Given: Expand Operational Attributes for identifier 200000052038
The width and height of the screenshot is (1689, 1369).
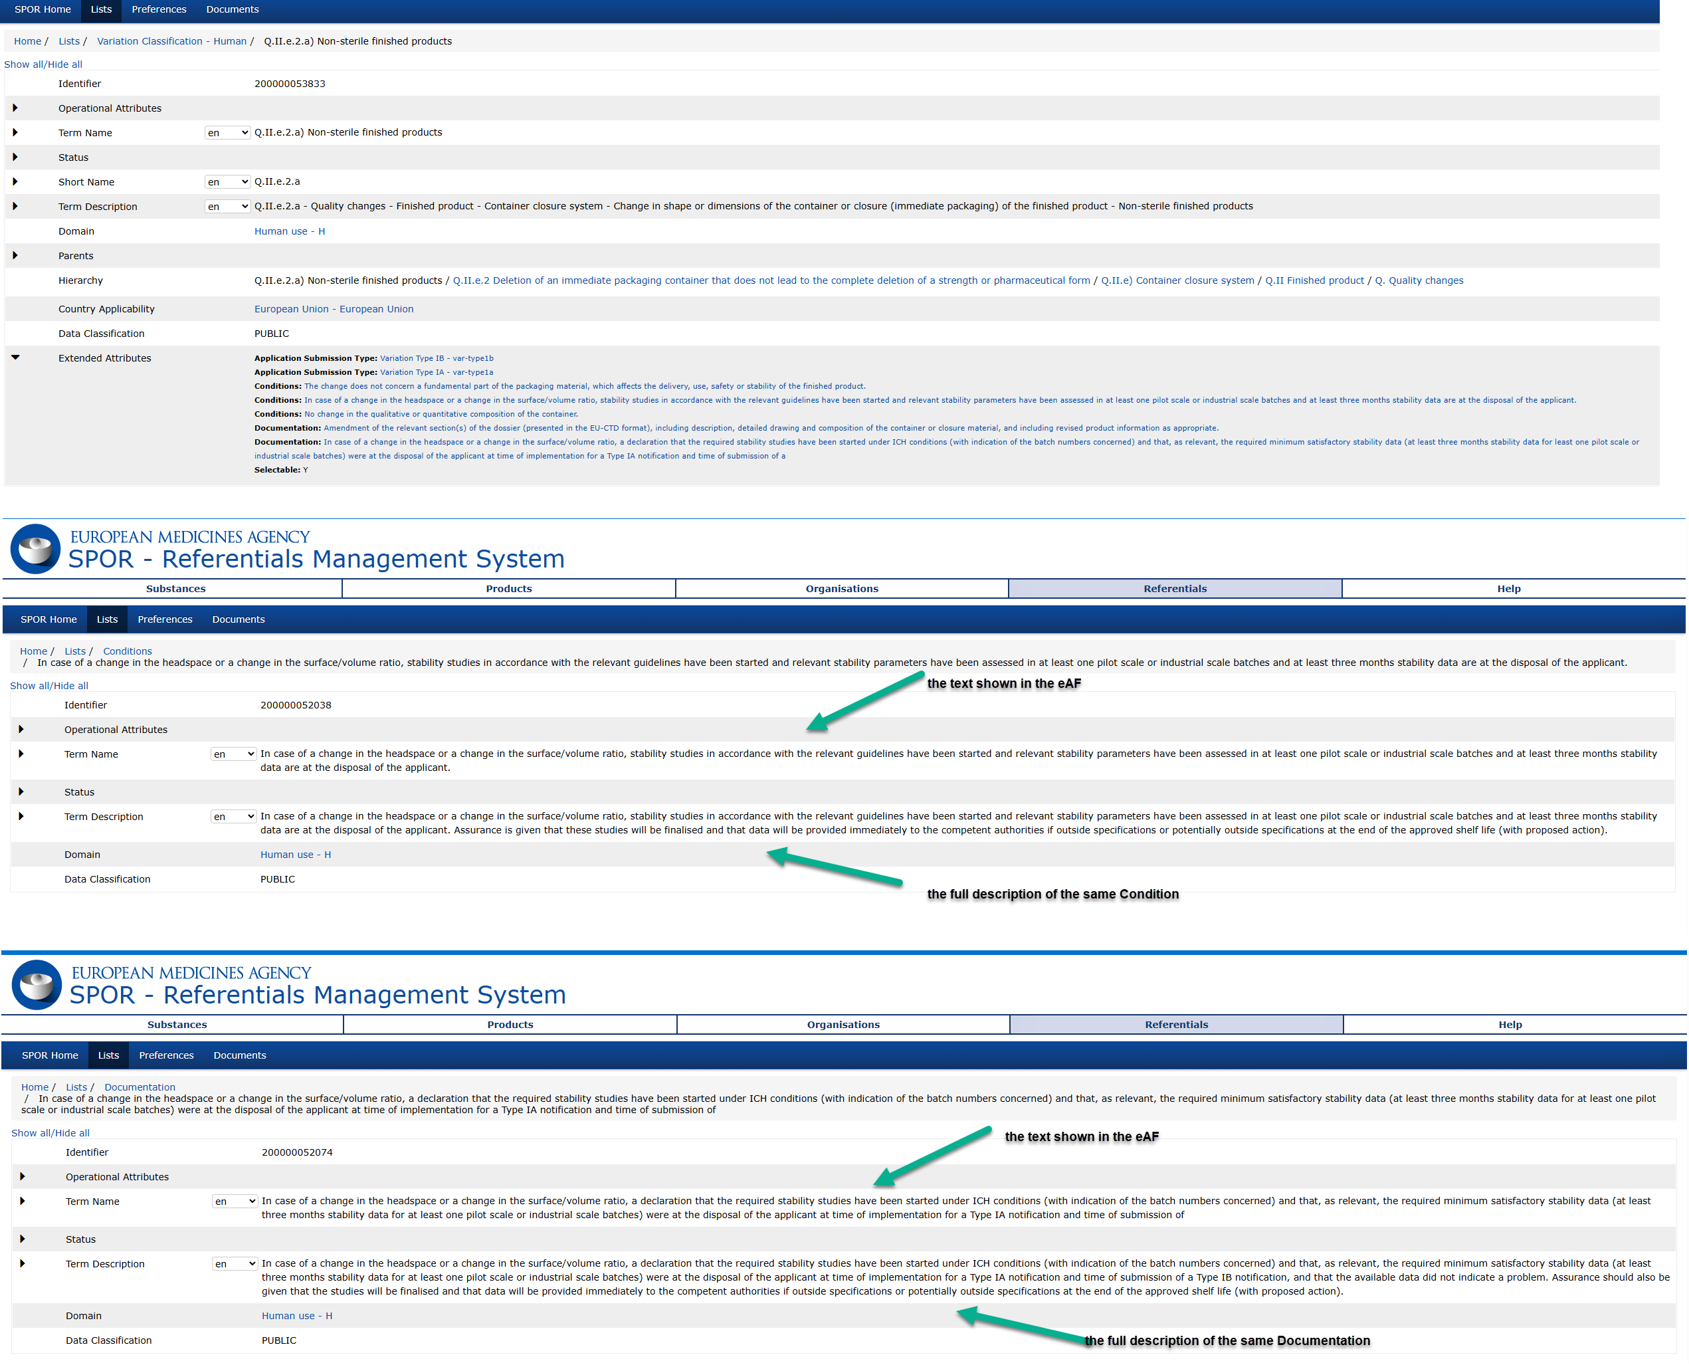Looking at the screenshot, I should [21, 730].
